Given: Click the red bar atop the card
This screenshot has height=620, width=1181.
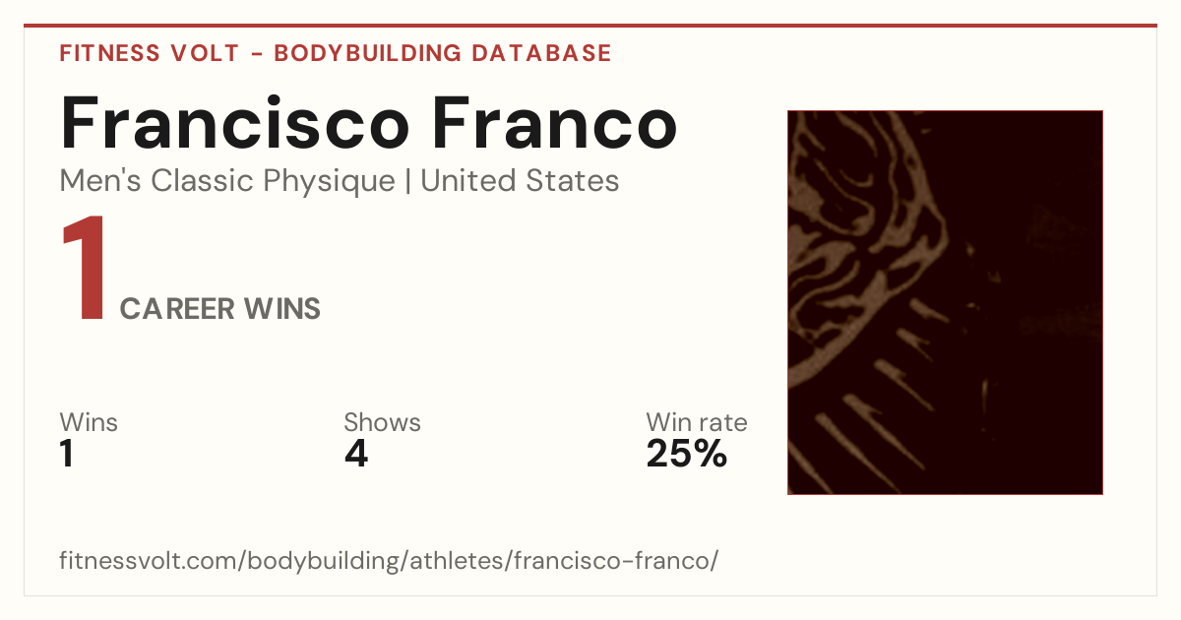Looking at the screenshot, I should [590, 26].
